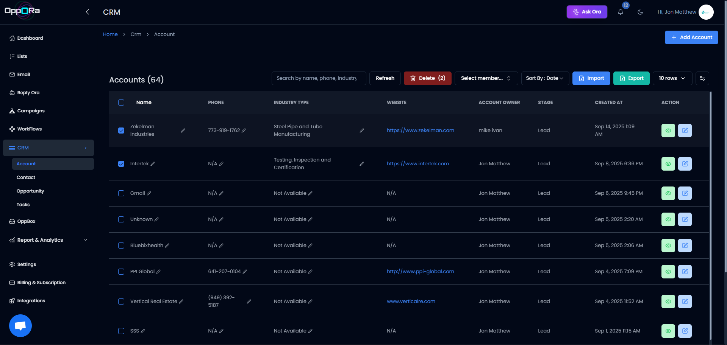Image resolution: width=727 pixels, height=345 pixels.
Task: Open the column filter settings icon
Action: coord(702,78)
